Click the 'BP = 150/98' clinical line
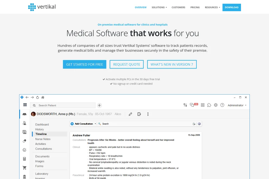The height and width of the screenshot is (179, 269). click(95, 150)
